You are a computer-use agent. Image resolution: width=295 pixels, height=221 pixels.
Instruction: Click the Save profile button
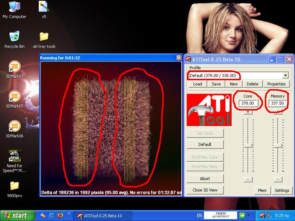pyautogui.click(x=216, y=84)
